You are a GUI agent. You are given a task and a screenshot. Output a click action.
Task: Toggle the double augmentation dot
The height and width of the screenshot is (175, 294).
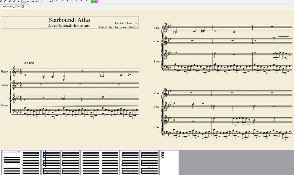[46, 1]
